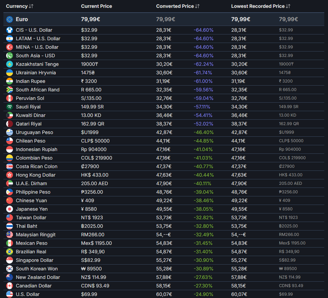
Task: Click the LATAM - U.S. Dollar flag icon
Action: coord(10,39)
